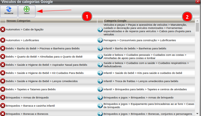Viewport: 201px width, 116px height.
Task: Select Brinquedos e jogos > Armas de brinquedo cell
Action: [x=149, y=98]
